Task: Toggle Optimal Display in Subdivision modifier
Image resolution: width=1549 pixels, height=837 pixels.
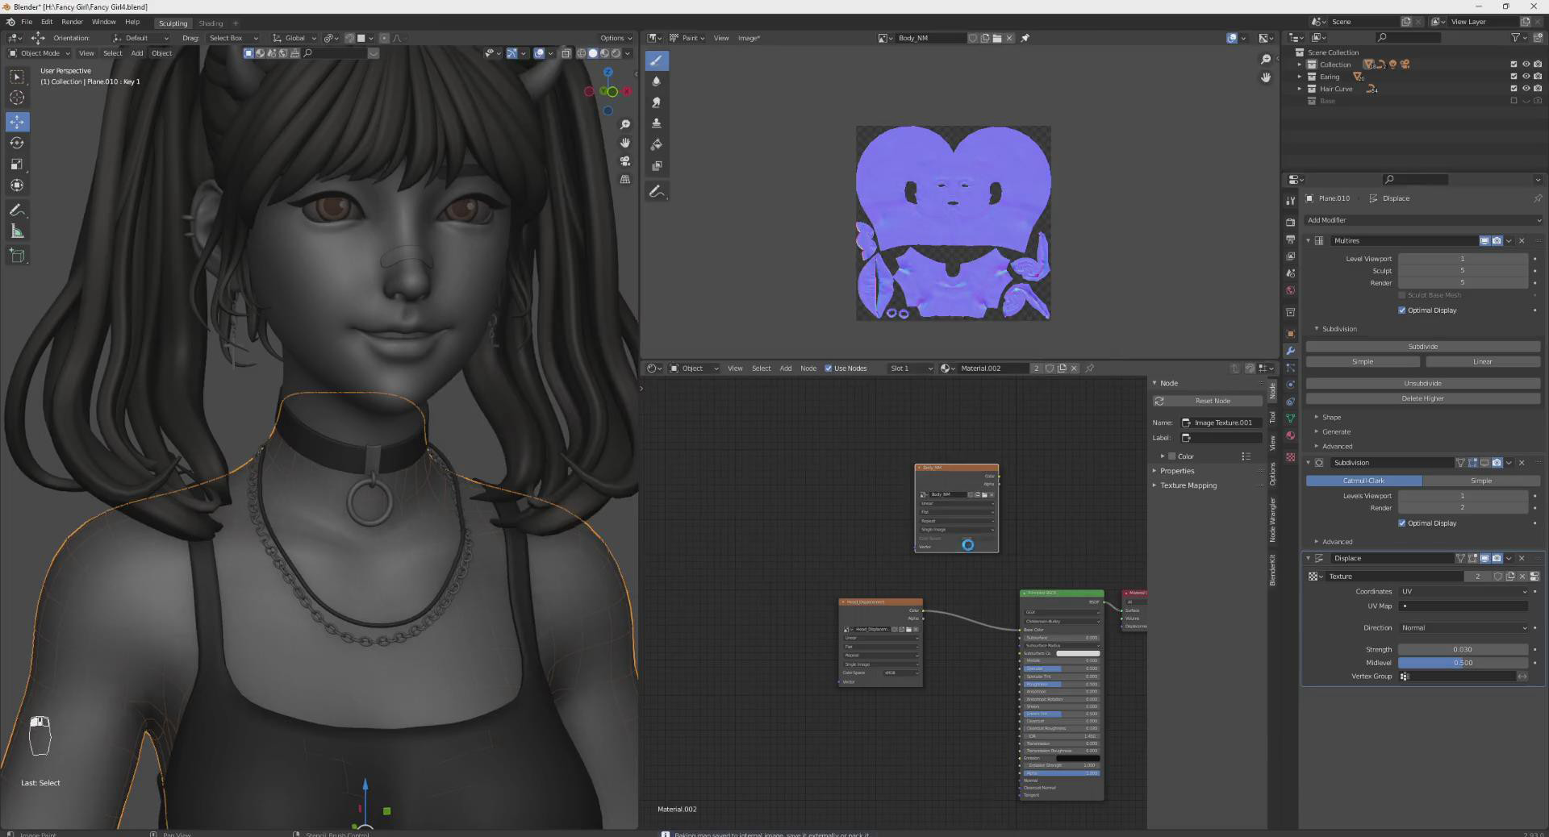Action: tap(1402, 523)
